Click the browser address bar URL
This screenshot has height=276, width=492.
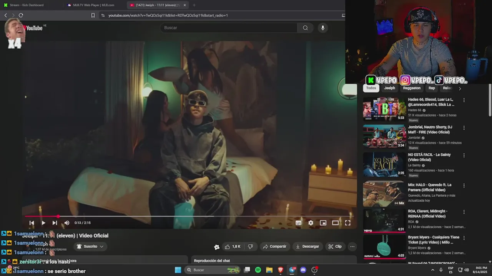[x=168, y=15]
